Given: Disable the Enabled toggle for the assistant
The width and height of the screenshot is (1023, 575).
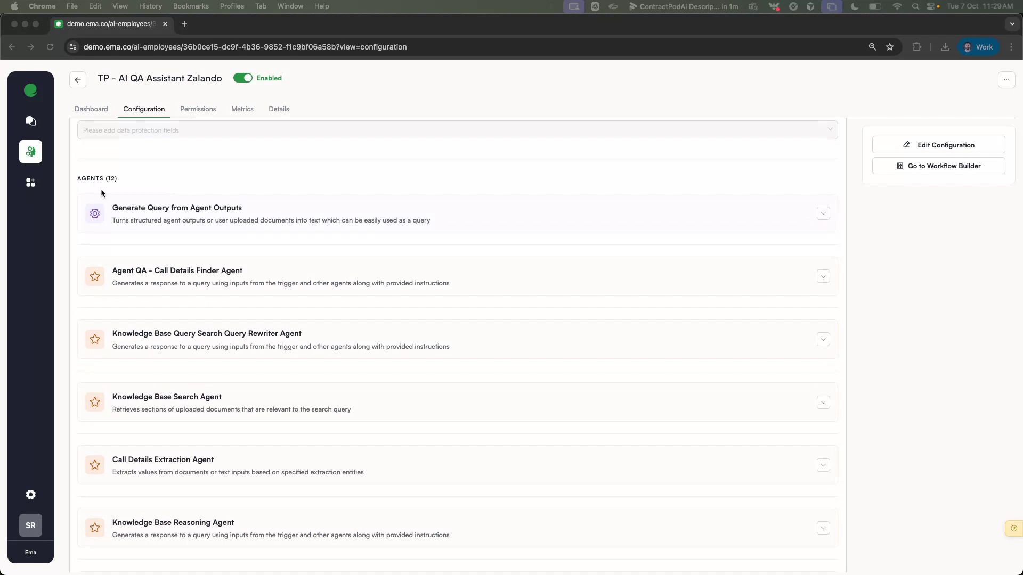Looking at the screenshot, I should (243, 78).
